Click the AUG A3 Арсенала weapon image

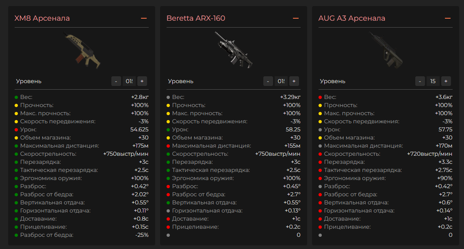386,50
